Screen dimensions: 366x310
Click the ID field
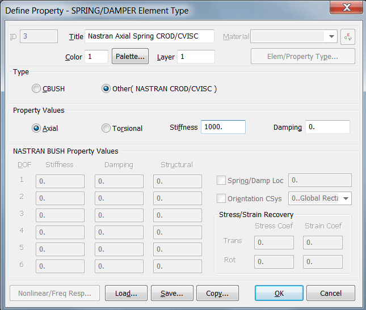pos(39,36)
